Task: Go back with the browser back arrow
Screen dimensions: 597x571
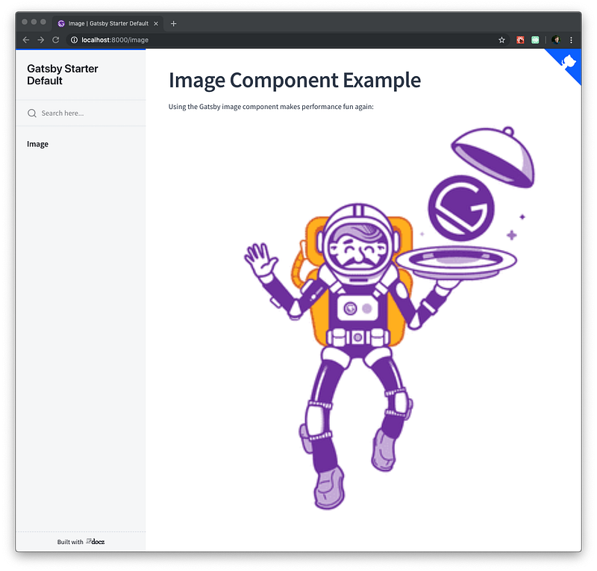Action: (x=26, y=40)
